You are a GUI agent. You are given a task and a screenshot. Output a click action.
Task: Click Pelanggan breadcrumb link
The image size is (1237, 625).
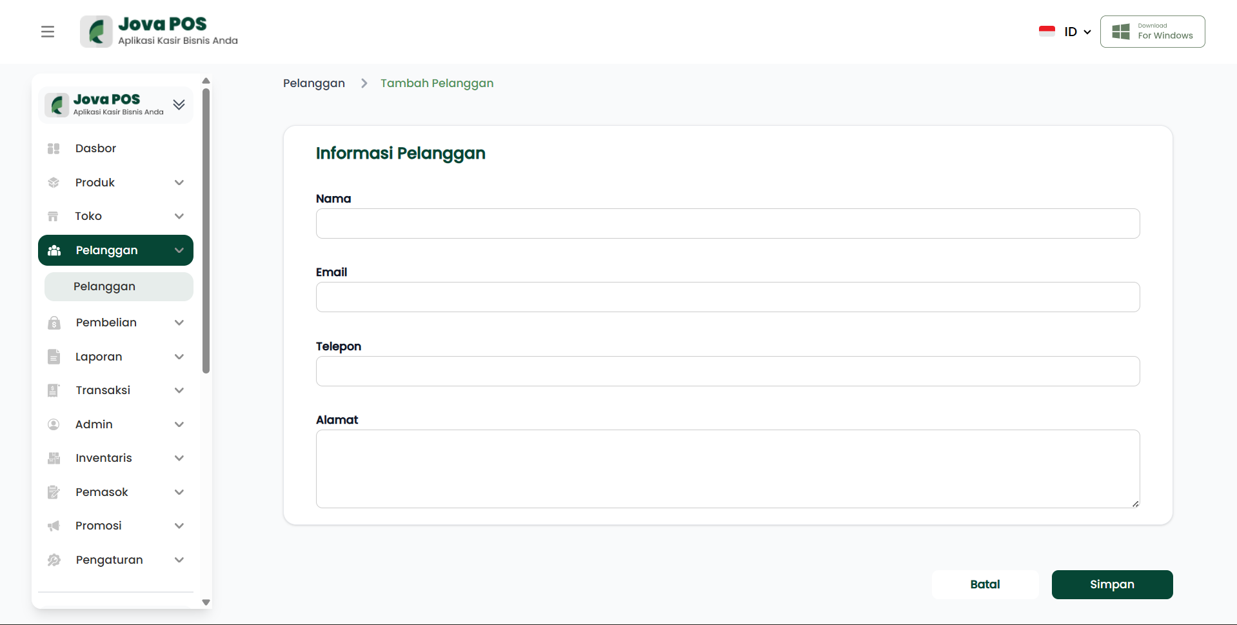point(314,83)
